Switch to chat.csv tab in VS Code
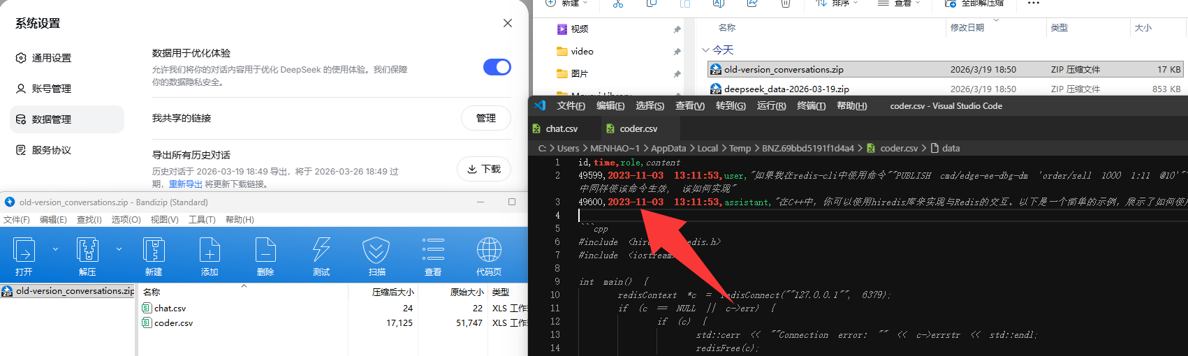 tap(563, 128)
